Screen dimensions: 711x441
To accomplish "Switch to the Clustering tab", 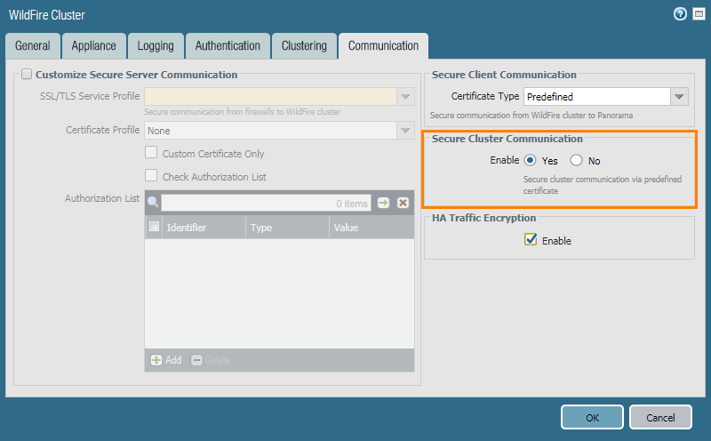I will (x=304, y=46).
